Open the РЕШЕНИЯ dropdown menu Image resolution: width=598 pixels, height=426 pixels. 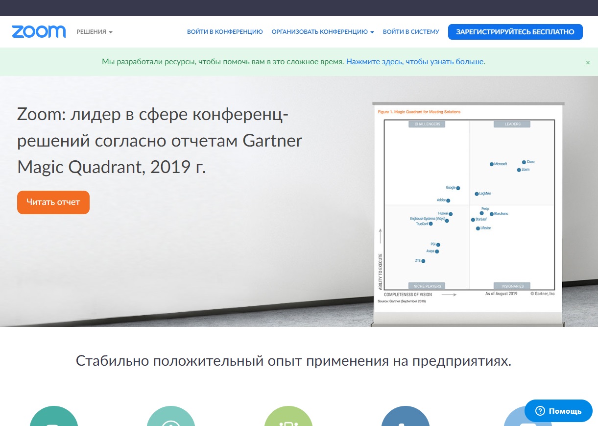(95, 32)
